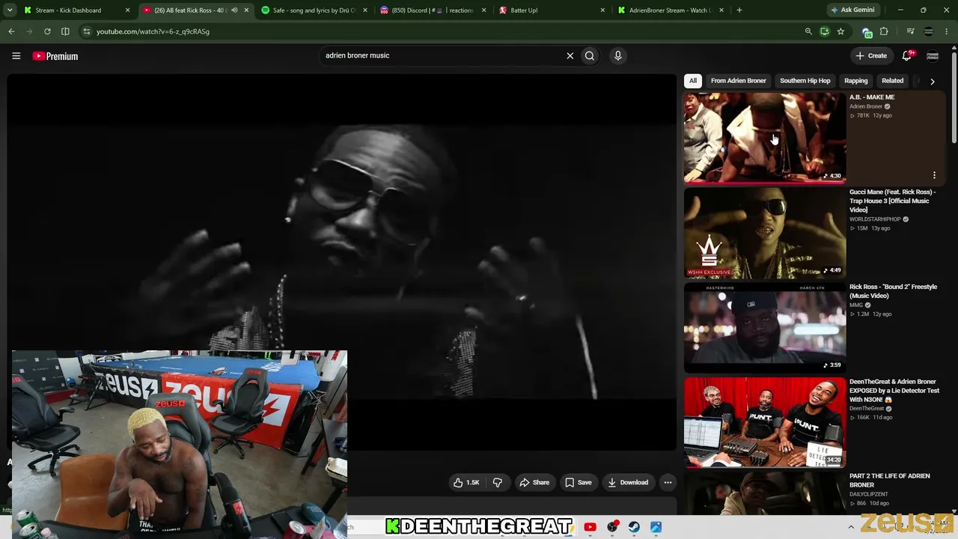Click the address bar URL
Viewport: 958px width, 539px height.
pyautogui.click(x=153, y=31)
